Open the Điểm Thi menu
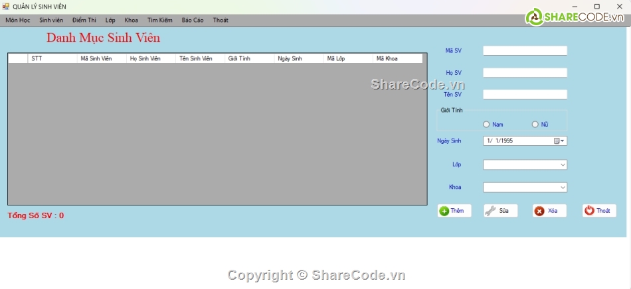 [84, 21]
